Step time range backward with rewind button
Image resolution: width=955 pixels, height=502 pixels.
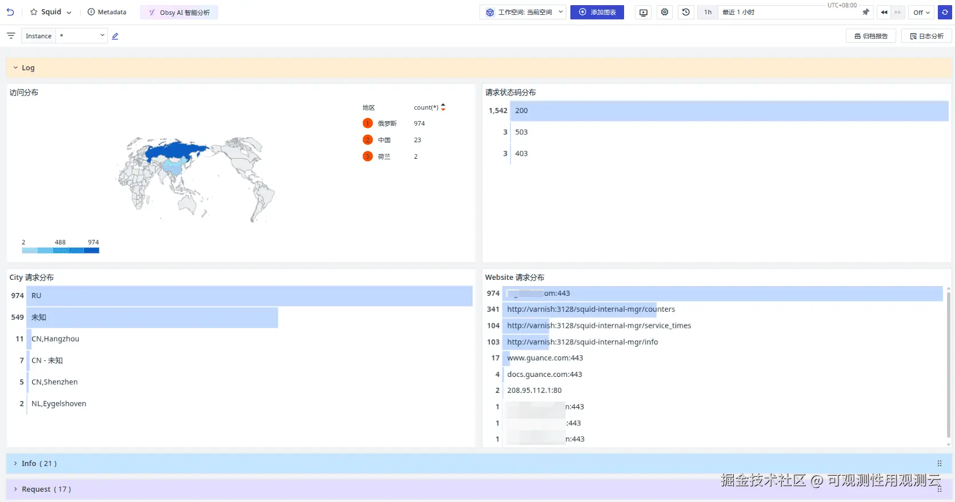884,12
